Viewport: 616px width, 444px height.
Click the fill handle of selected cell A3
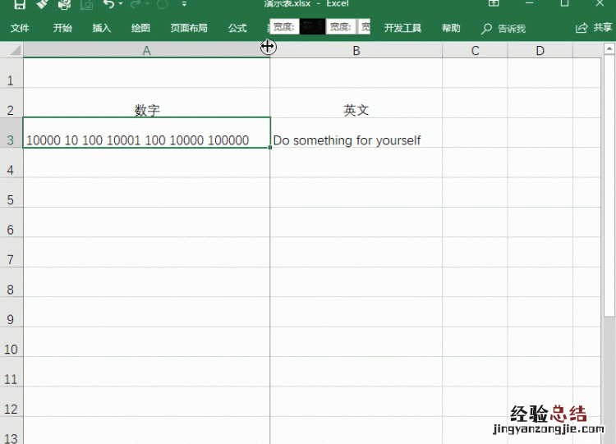click(270, 148)
